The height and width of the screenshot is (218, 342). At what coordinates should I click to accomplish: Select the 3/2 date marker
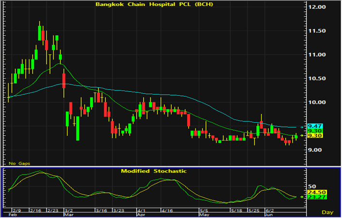pyautogui.click(x=69, y=211)
